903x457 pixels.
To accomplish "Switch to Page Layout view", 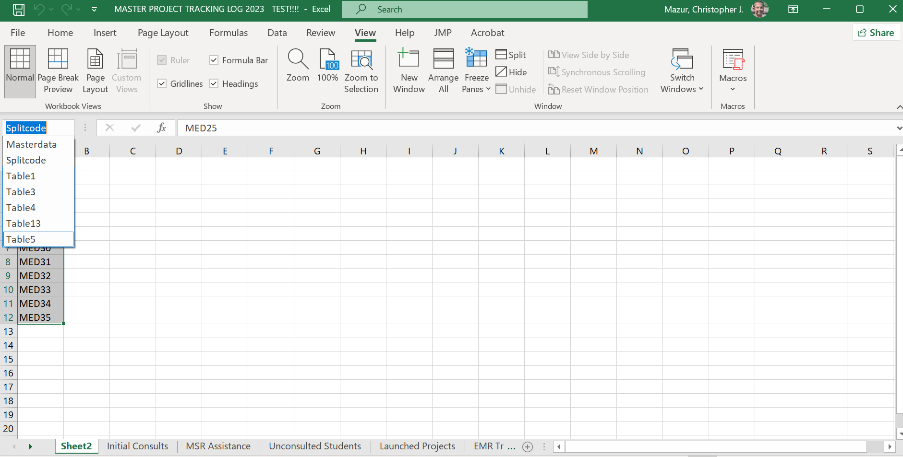I will point(95,71).
